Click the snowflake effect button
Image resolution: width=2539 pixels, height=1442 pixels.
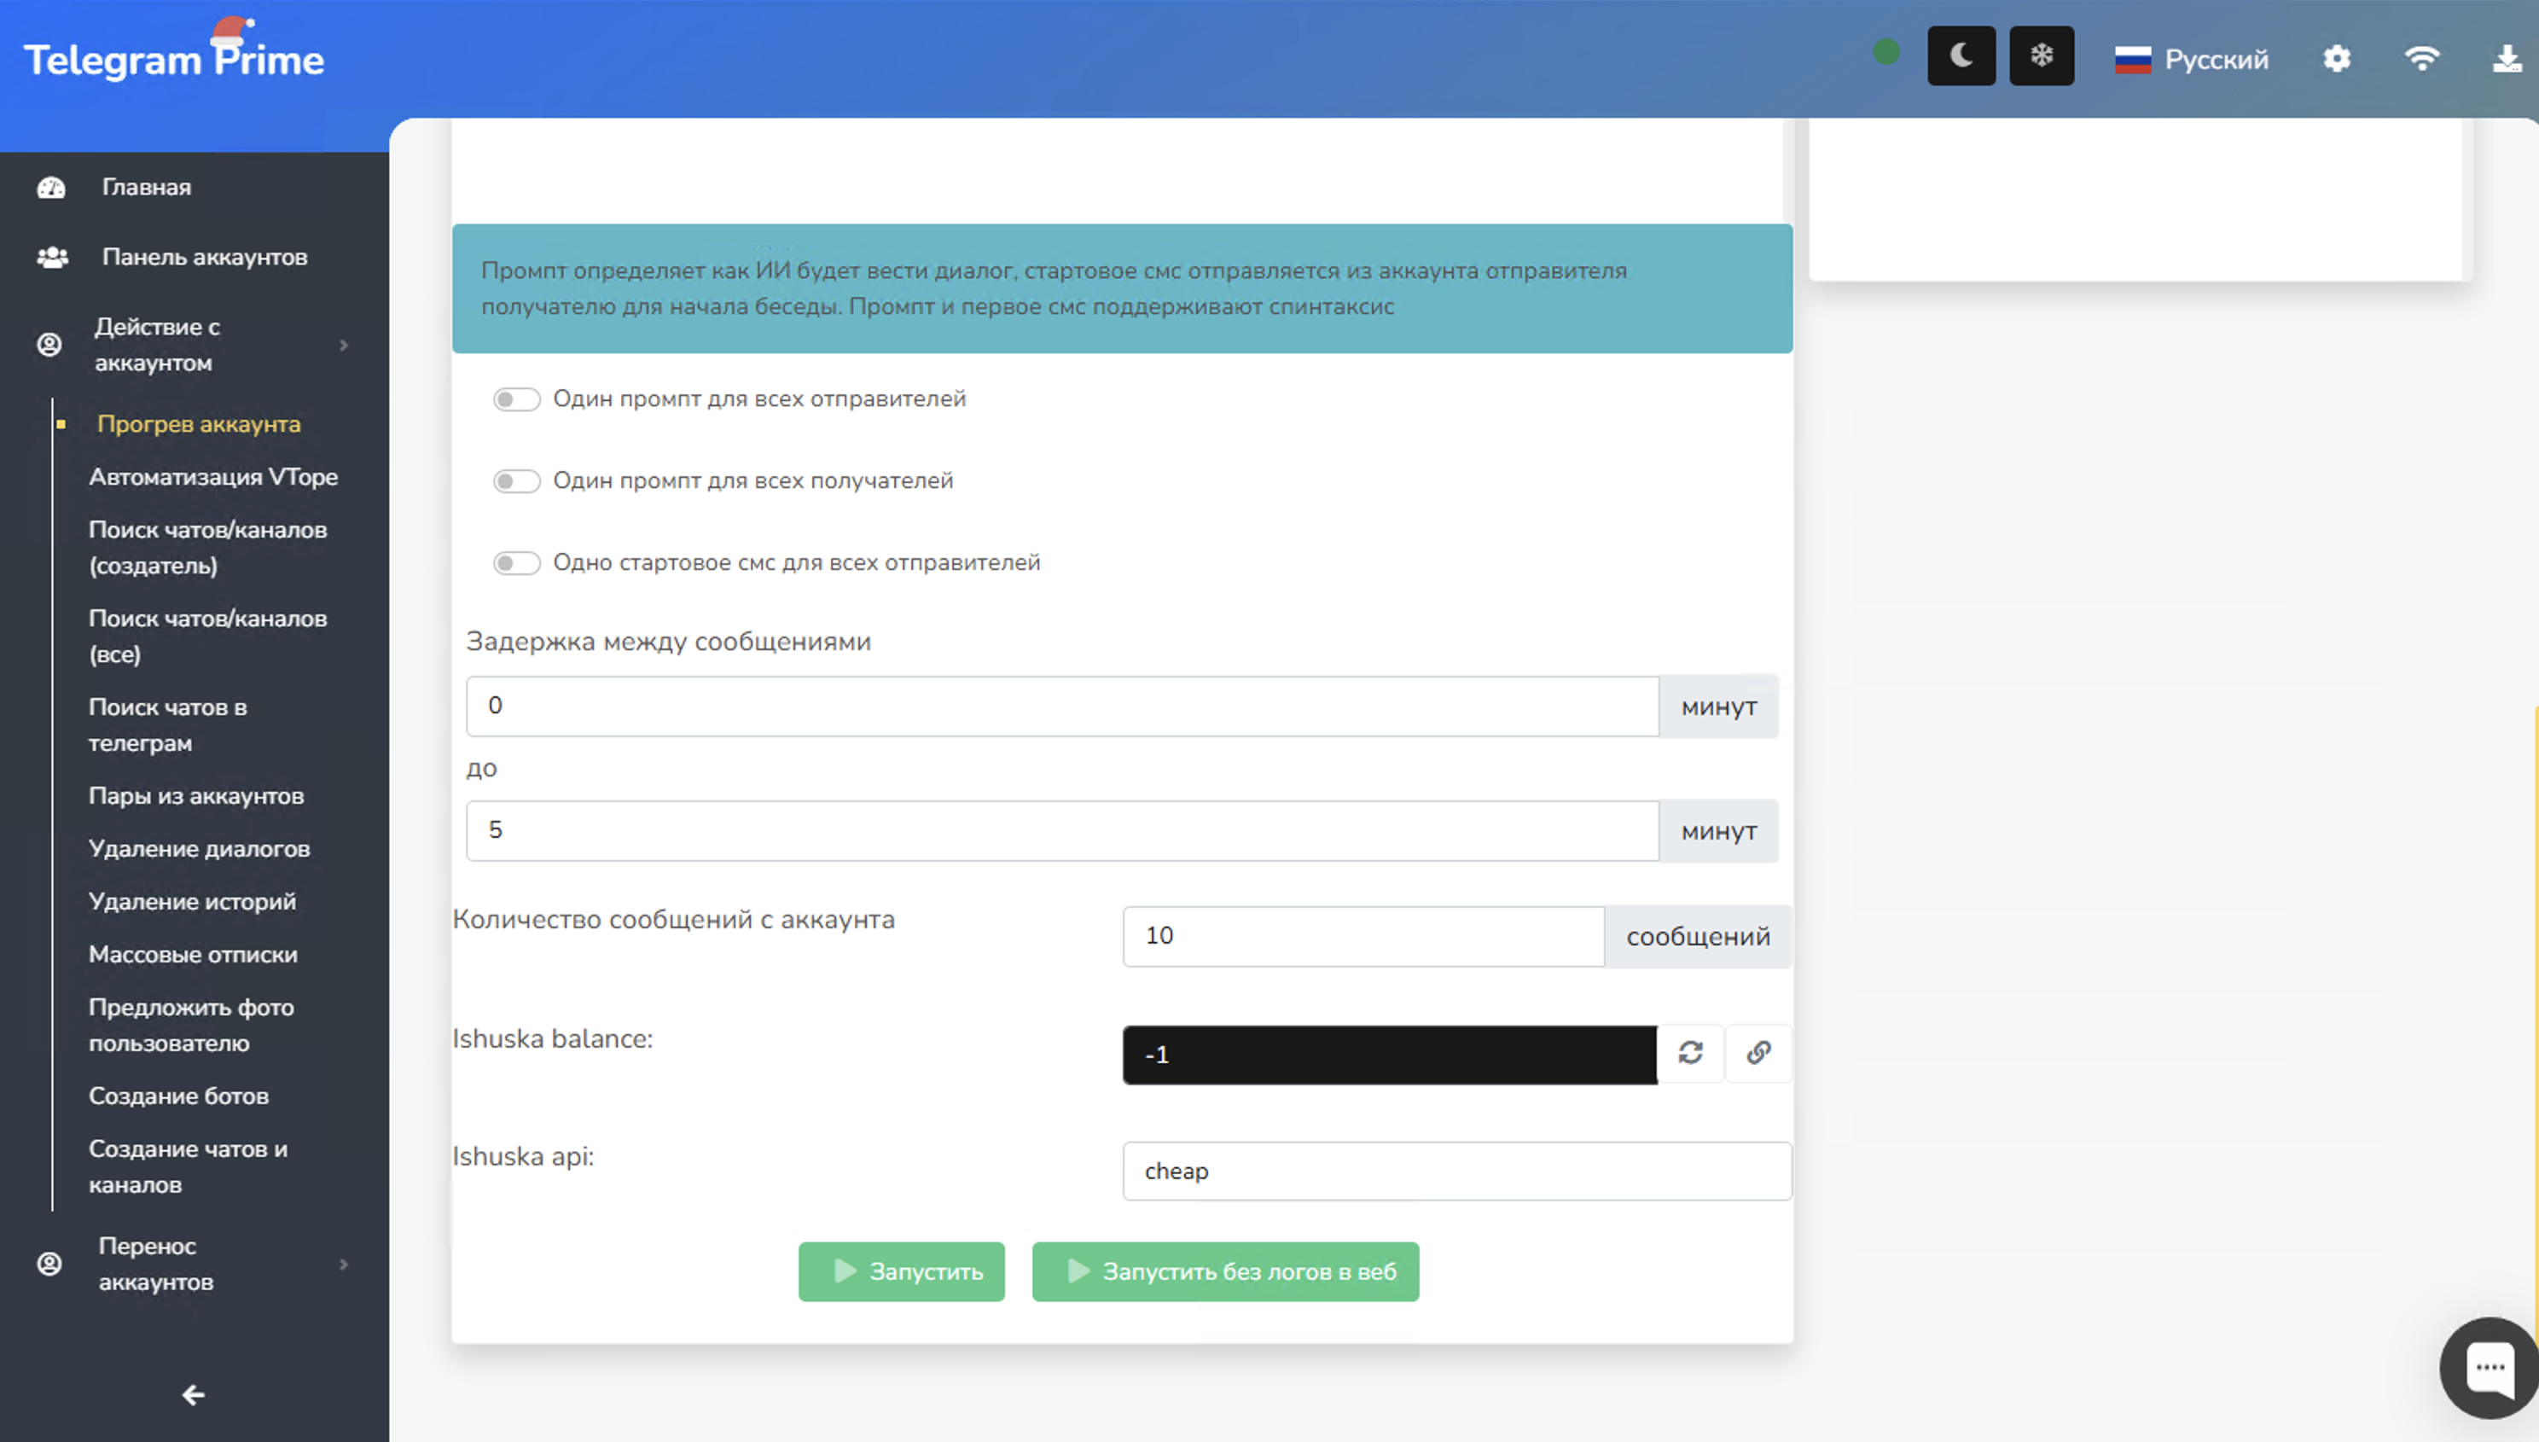point(2041,56)
